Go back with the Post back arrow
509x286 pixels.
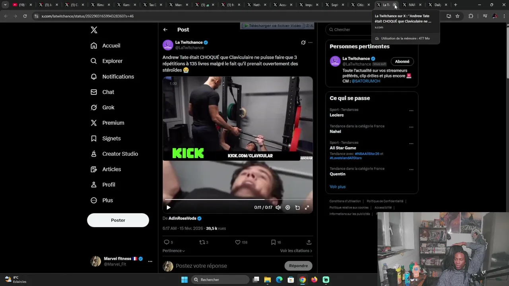(165, 30)
